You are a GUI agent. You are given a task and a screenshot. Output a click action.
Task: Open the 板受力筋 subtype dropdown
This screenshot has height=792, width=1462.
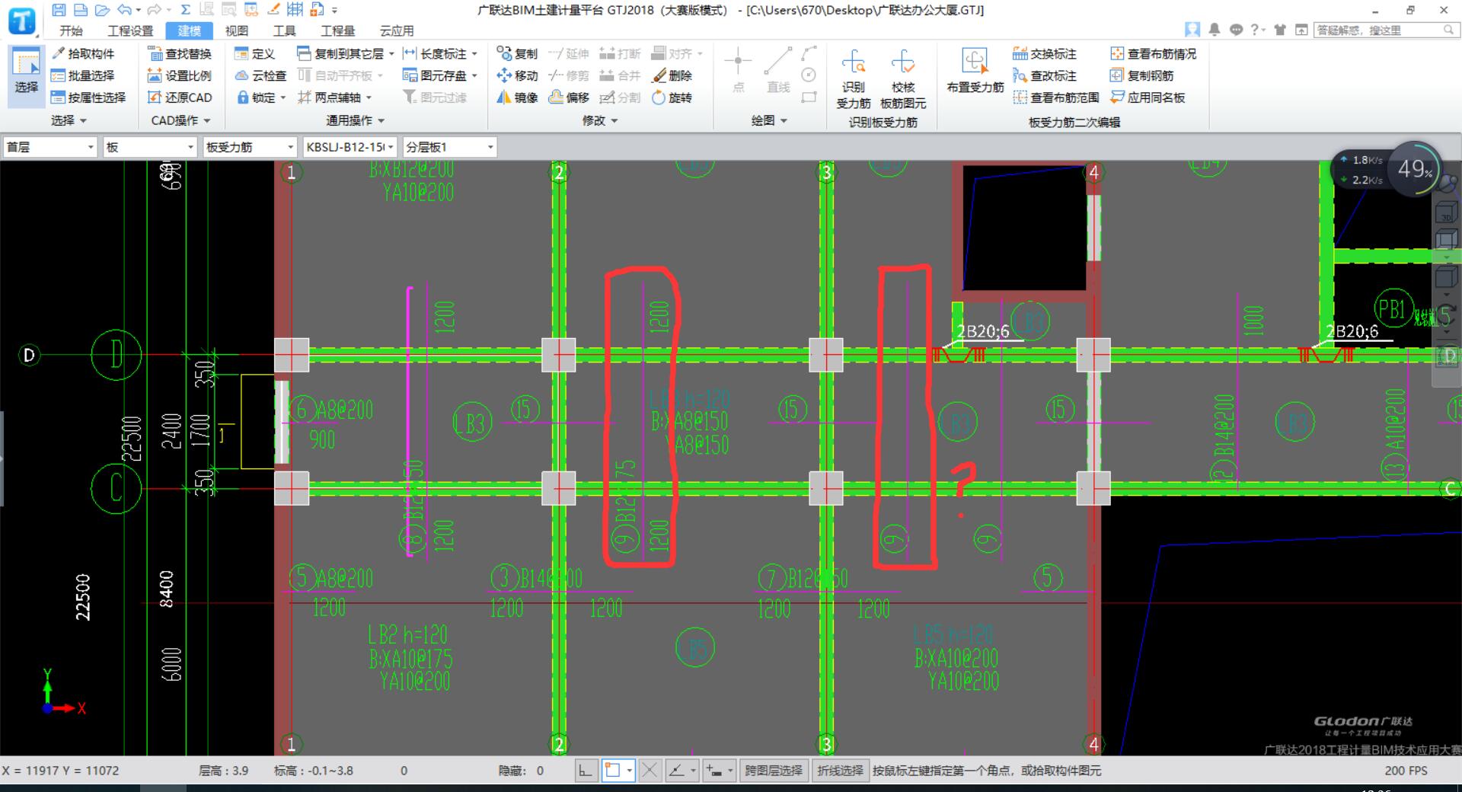tap(250, 147)
